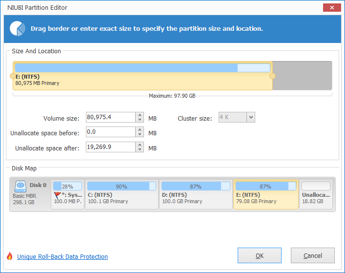Close the NIUBI Partition Editor dialog
345x273 pixels.
click(x=332, y=8)
